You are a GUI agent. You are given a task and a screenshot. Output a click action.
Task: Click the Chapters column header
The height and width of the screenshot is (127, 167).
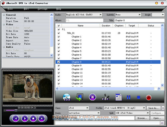119,26
